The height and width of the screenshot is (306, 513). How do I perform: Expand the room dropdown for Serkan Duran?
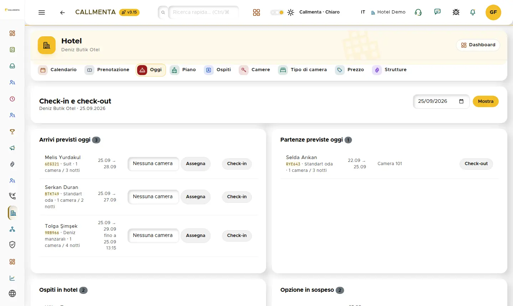(x=153, y=197)
